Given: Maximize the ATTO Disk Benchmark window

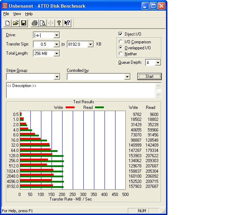Looking at the screenshot, I should 153,6.
